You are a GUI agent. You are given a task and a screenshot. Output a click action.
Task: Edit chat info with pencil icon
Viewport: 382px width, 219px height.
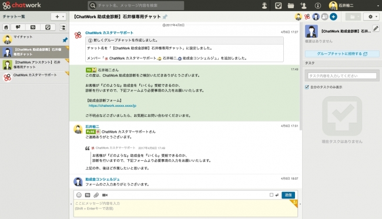coord(376,28)
